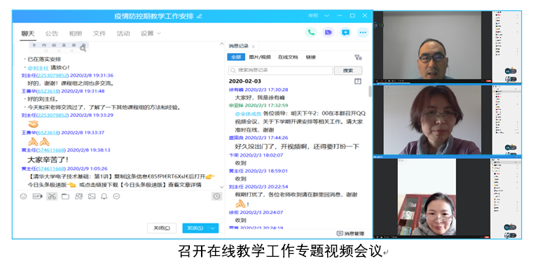Click the calendar date picker icon
The width and height of the screenshot is (533, 268).
(x=358, y=81)
